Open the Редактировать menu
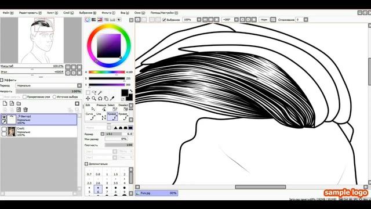This screenshot has width=371, height=209. pos(30,13)
